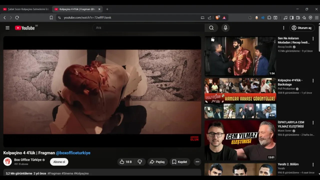
Task: Open Murat Soner channel name
Action: click(x=285, y=131)
